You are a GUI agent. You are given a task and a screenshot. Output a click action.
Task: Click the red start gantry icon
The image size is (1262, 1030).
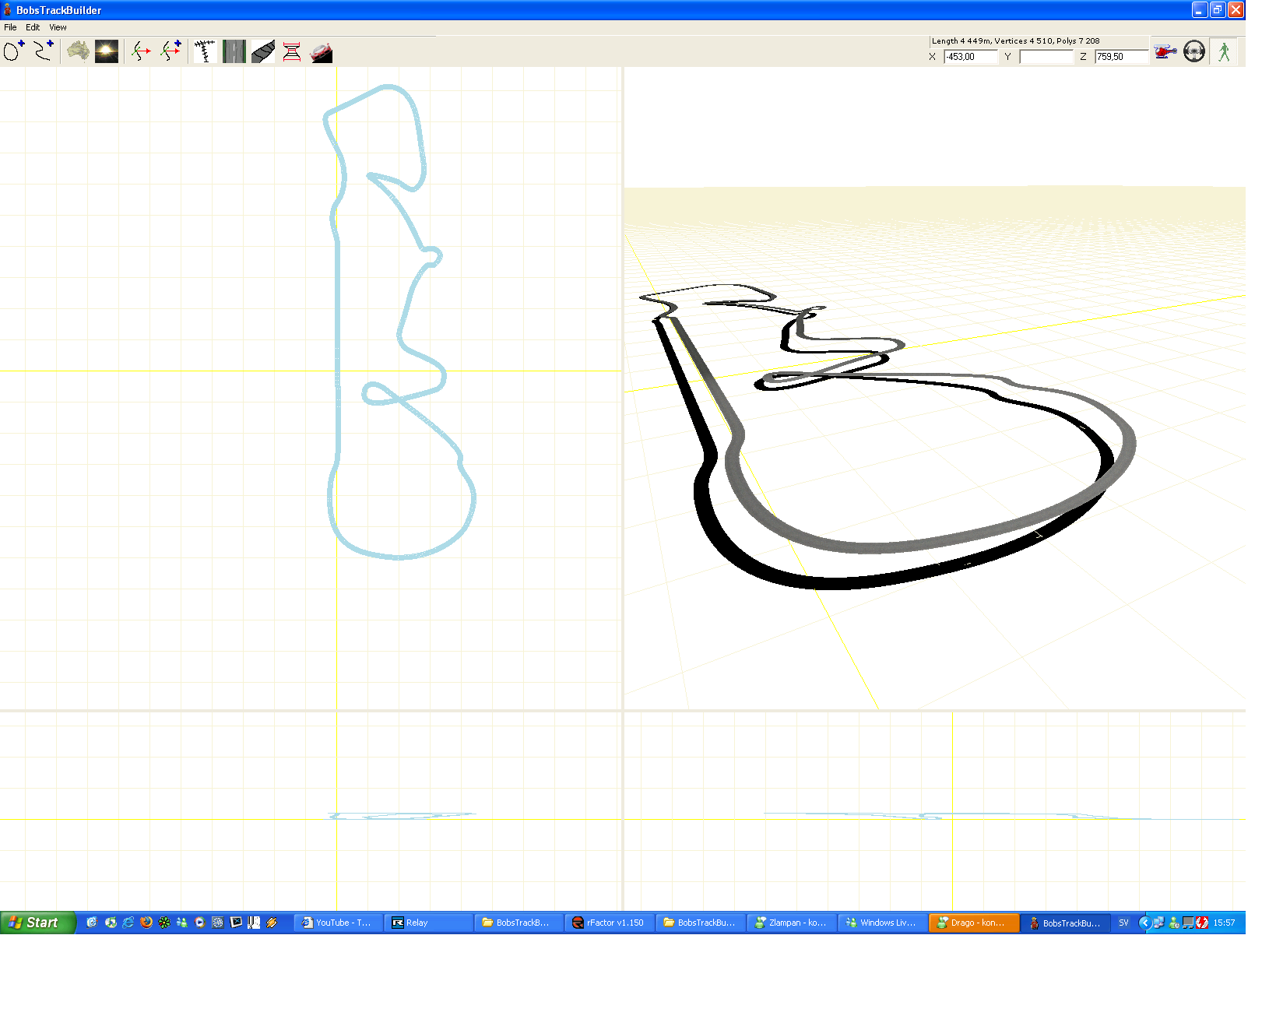pos(292,51)
